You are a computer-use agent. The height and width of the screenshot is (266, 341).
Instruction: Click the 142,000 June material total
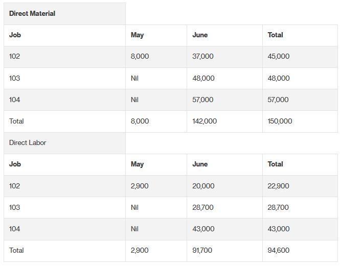pos(204,121)
